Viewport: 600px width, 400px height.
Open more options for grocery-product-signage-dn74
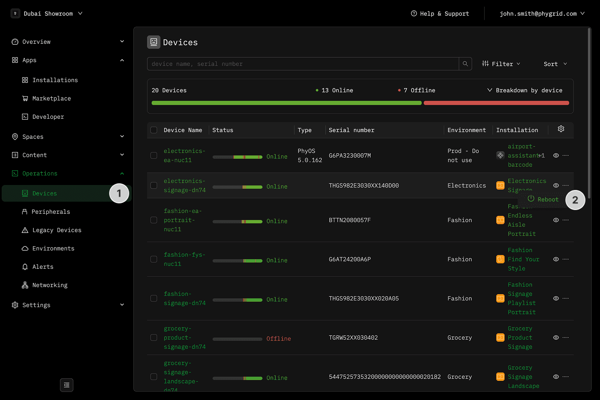click(565, 337)
